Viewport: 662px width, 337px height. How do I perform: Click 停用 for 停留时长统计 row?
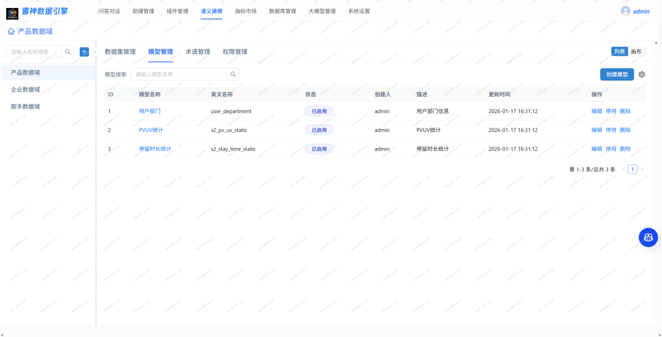click(611, 149)
